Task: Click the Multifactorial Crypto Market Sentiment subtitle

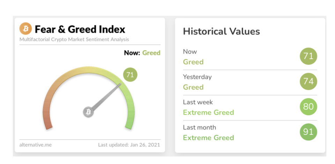Action: 74,40
